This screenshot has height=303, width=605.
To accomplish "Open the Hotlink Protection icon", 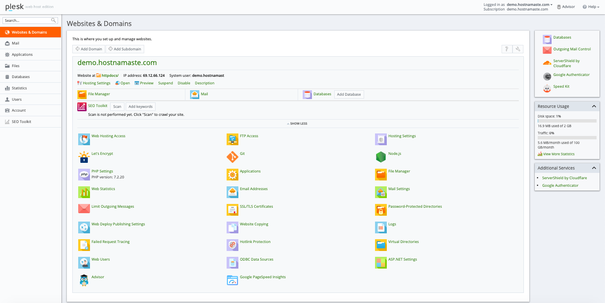I will (232, 245).
